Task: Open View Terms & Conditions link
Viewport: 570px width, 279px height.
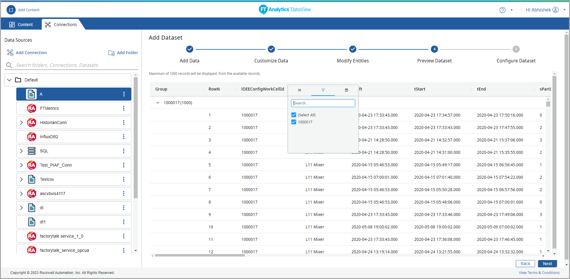Action: pyautogui.click(x=539, y=273)
